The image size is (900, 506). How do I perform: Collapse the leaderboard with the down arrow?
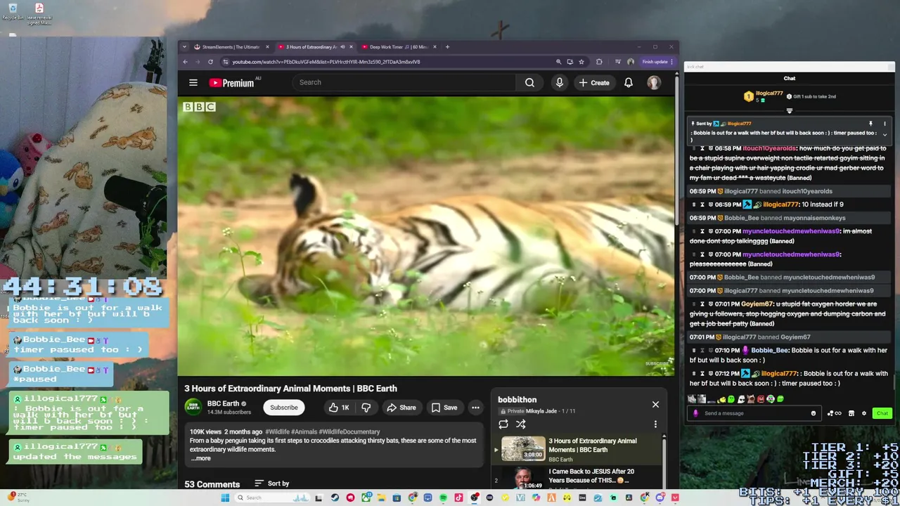[790, 111]
